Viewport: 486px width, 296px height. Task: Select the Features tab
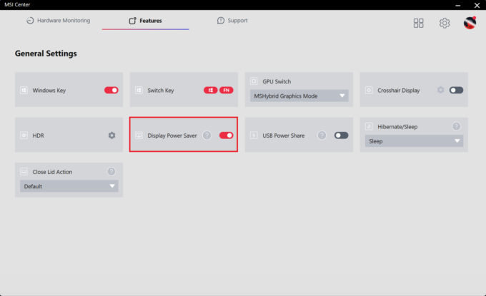[x=145, y=21]
